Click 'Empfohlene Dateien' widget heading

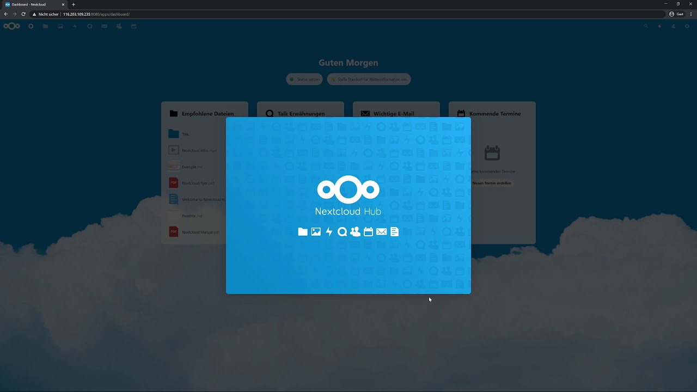(x=207, y=114)
